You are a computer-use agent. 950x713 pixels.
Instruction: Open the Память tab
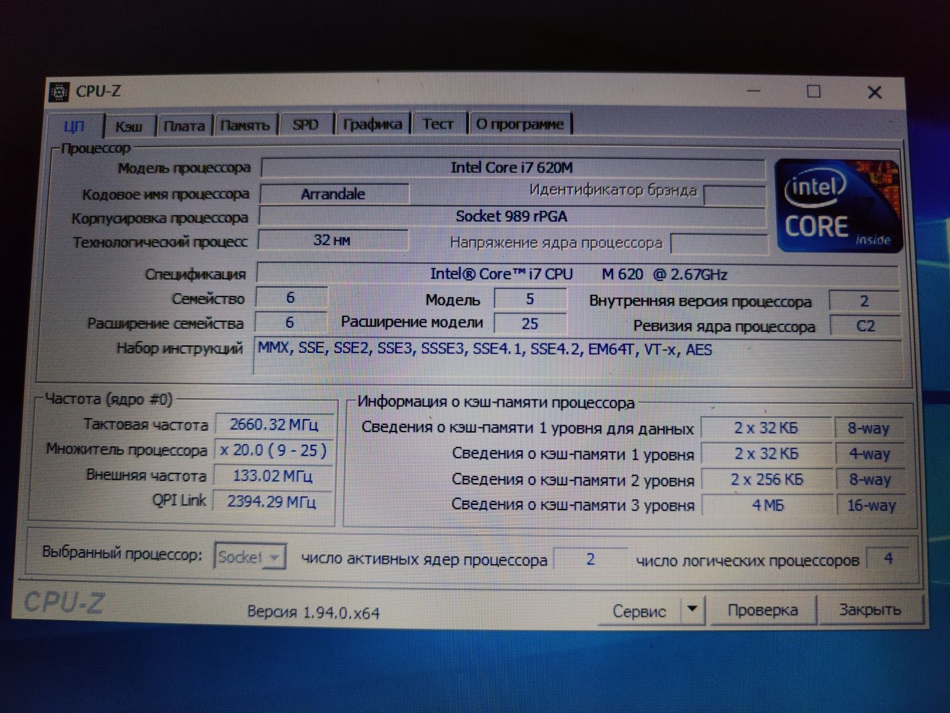(x=245, y=125)
